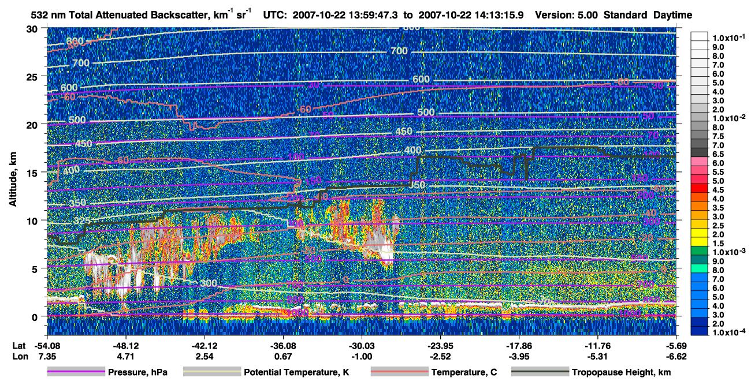Click colorbar label '1.0x10-2'
Image resolution: width=751 pixels, height=385 pixels.
coord(728,118)
